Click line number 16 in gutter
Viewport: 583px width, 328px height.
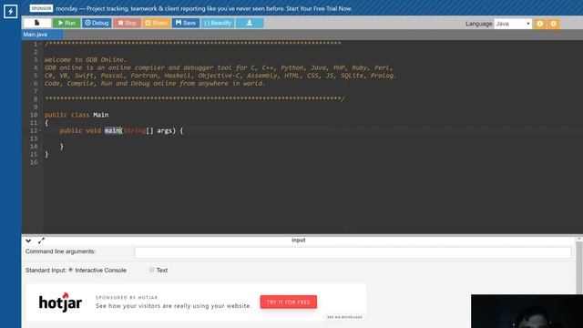(x=34, y=162)
